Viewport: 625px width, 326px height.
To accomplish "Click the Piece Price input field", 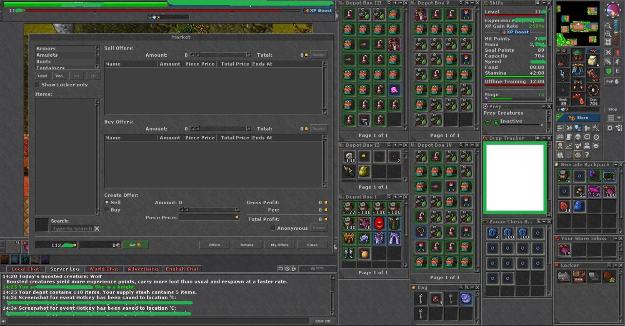I will click(x=209, y=218).
